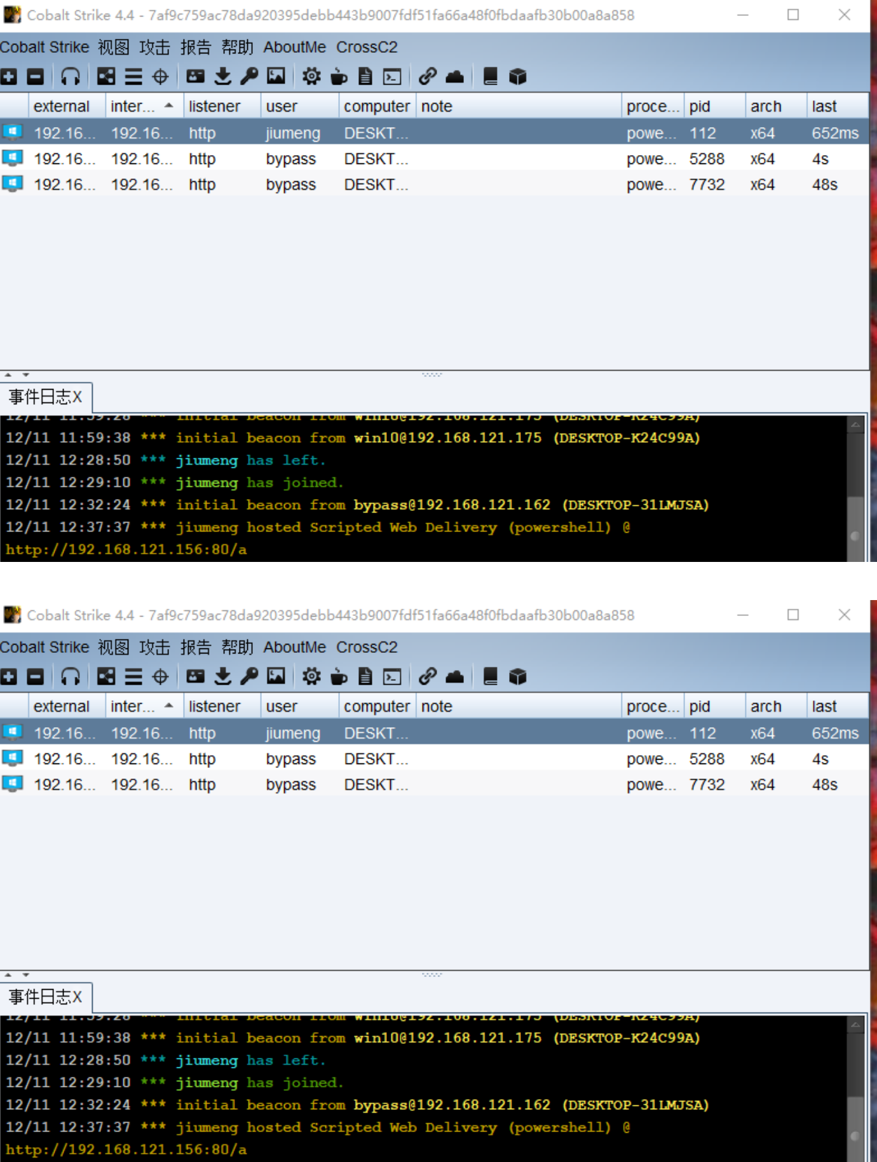Click expand-down split arrow in top window

point(25,375)
